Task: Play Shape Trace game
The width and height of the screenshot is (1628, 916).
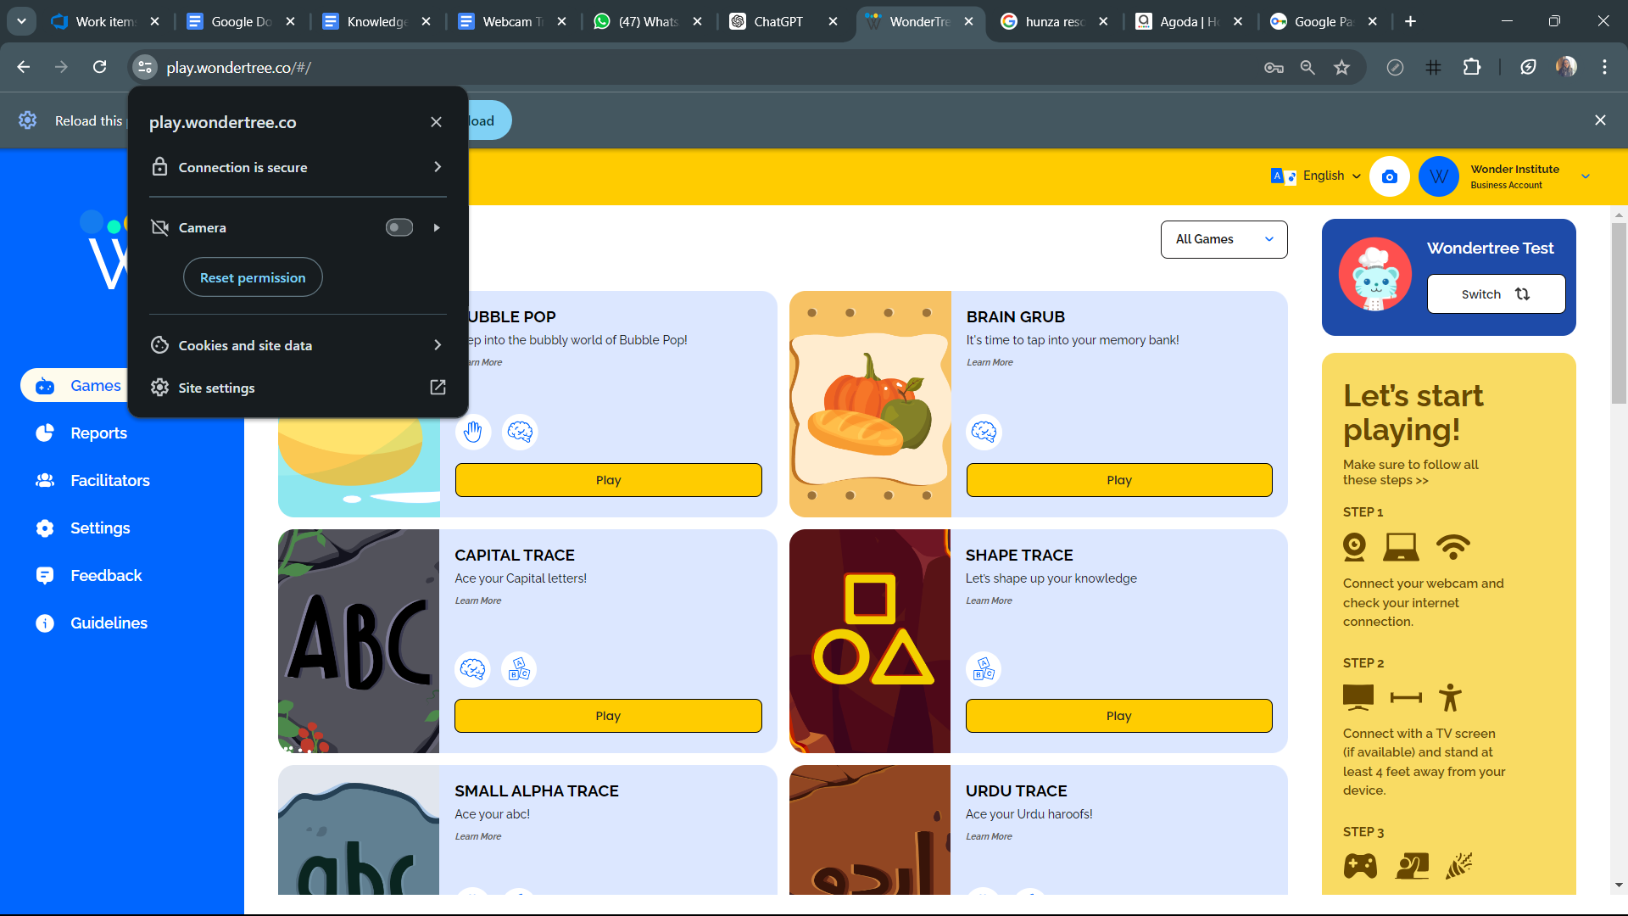Action: click(x=1119, y=716)
